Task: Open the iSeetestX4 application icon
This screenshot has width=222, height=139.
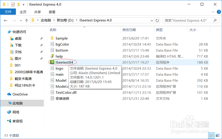Action: pyautogui.click(x=52, y=62)
